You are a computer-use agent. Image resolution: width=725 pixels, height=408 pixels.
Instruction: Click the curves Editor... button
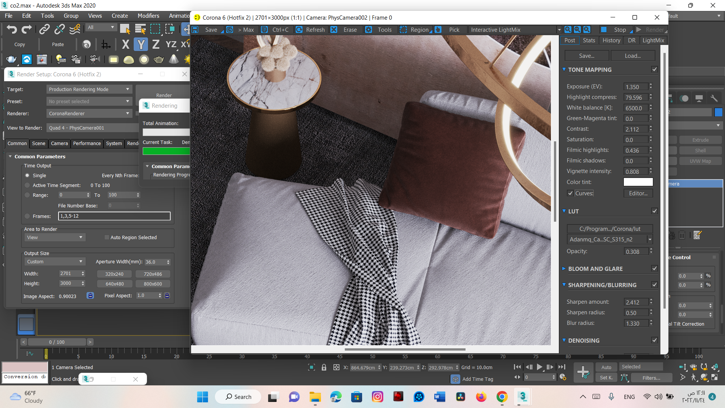638,193
